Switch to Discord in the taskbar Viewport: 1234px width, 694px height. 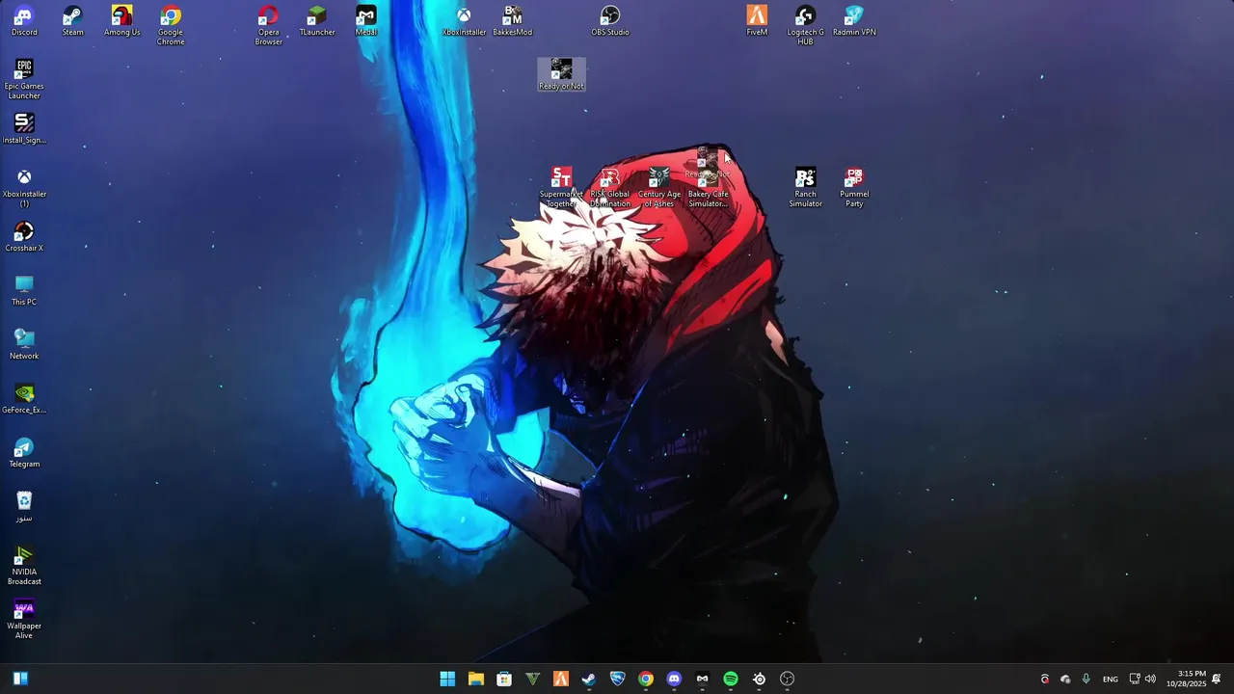point(674,679)
